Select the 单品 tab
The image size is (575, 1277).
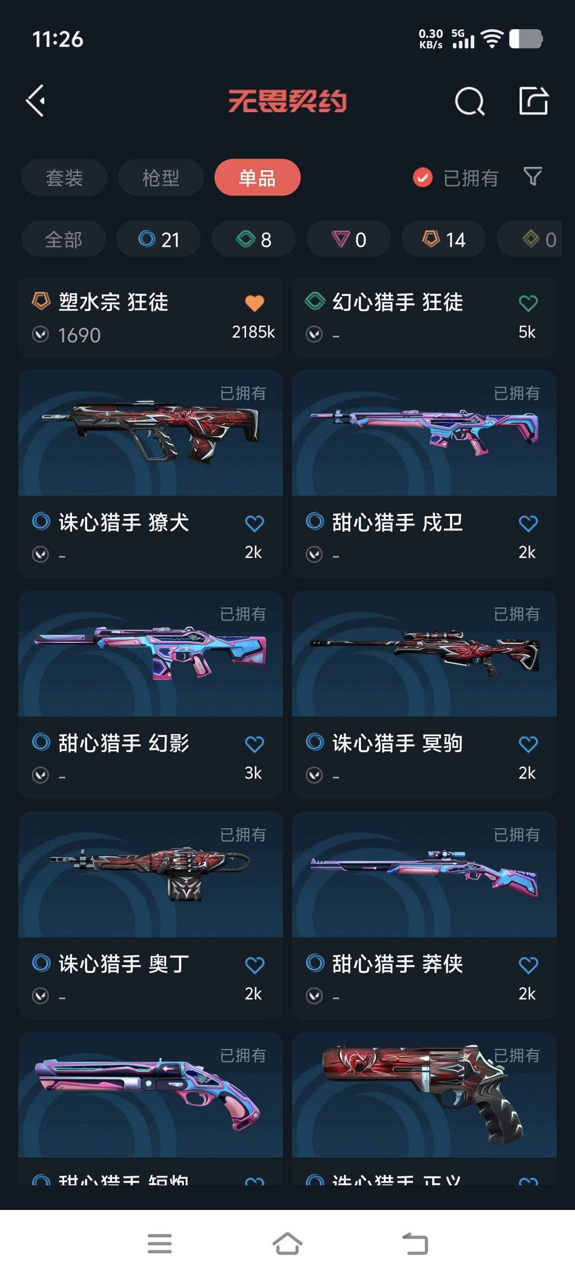[x=257, y=177]
